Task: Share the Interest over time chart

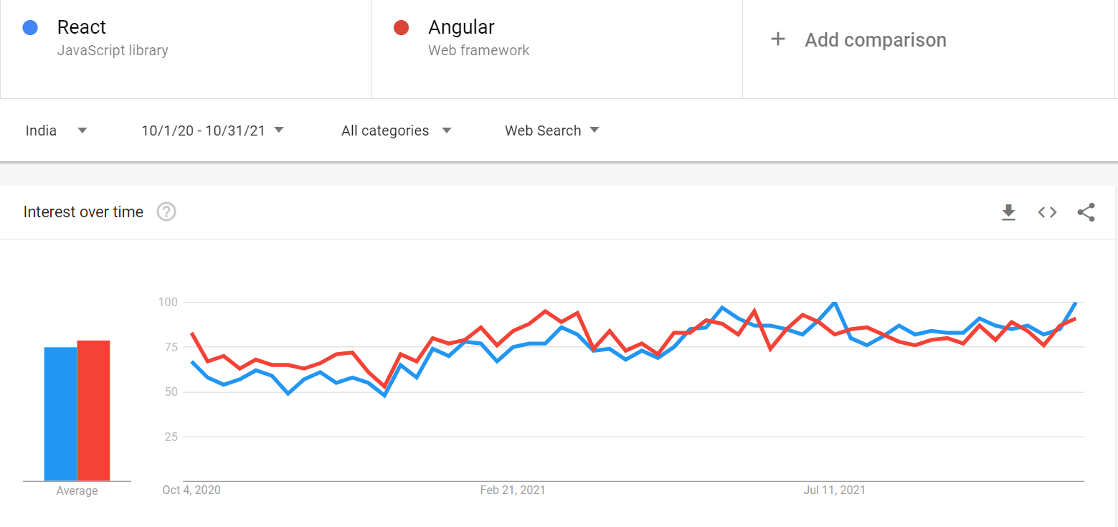Action: (x=1086, y=212)
